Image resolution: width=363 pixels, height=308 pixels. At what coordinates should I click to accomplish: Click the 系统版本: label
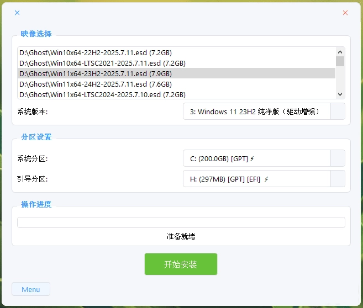click(33, 111)
